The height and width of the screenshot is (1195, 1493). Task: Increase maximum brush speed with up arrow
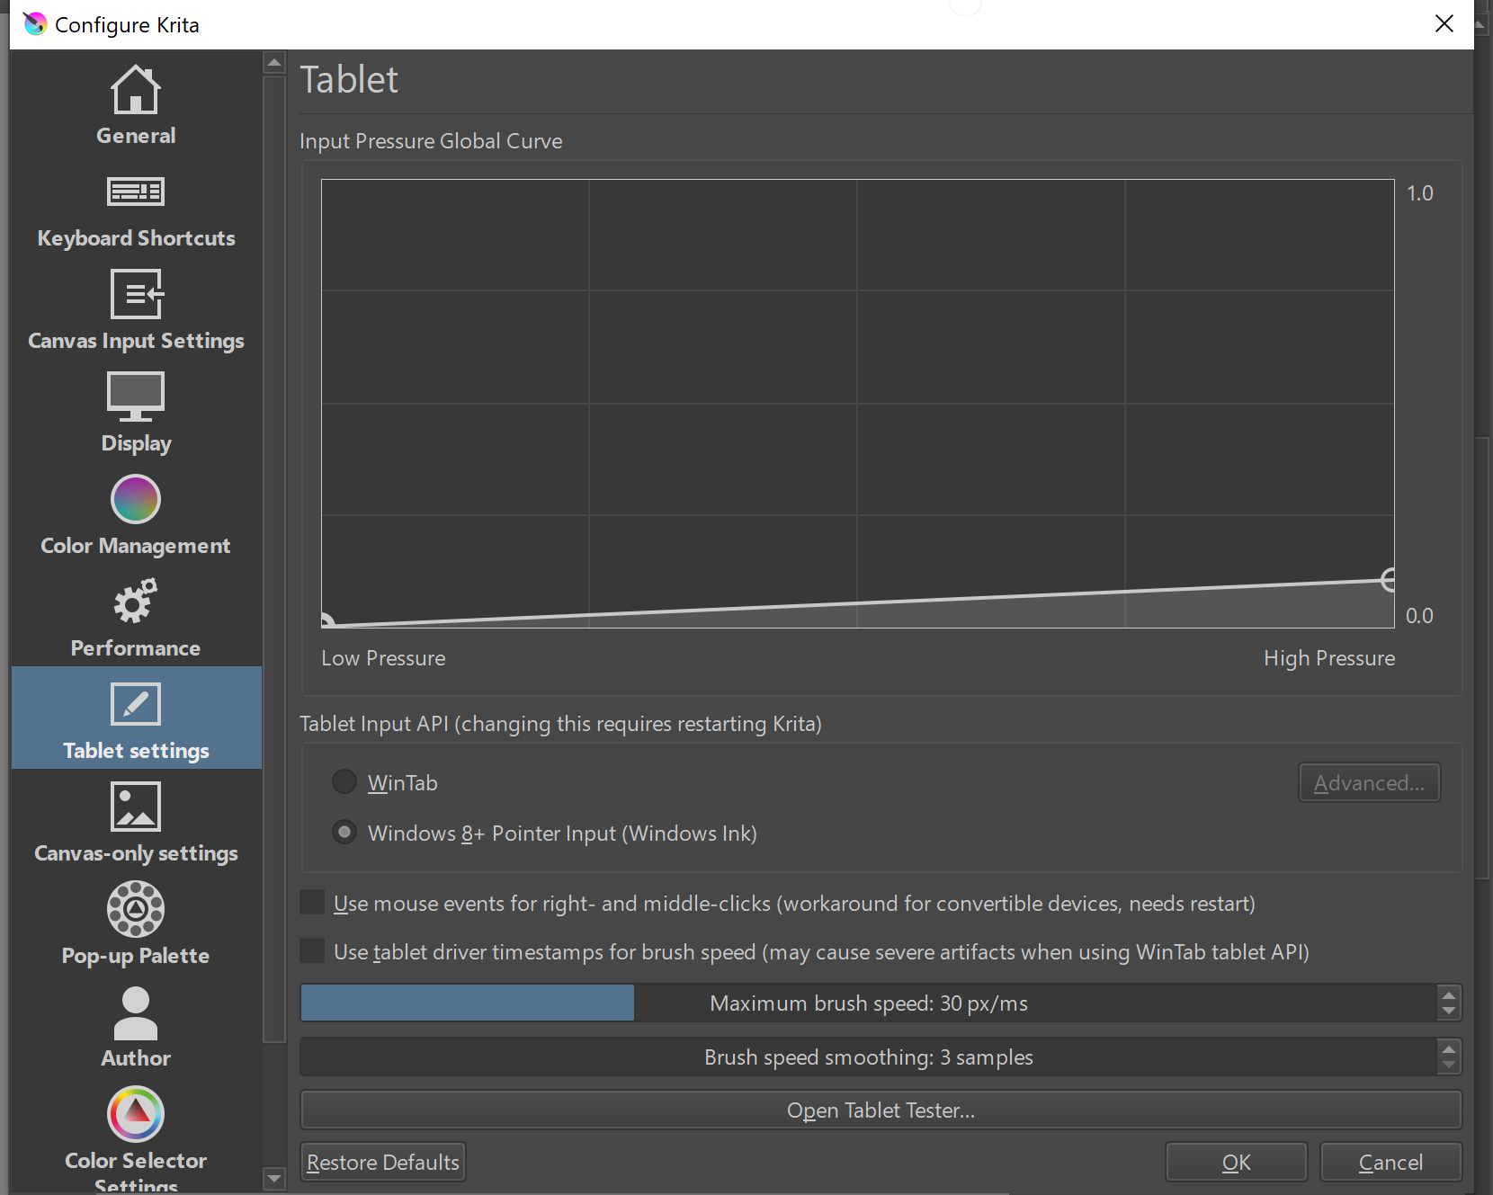1448,994
